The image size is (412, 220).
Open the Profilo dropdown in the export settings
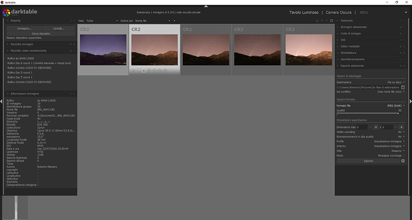(x=370, y=141)
